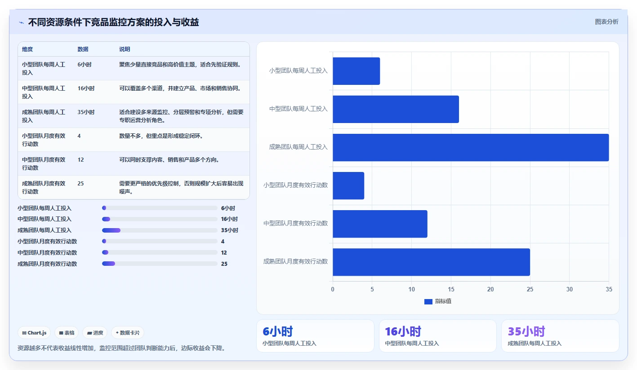Click chart y-axis label 成熟团队每周人工投入

click(298, 147)
